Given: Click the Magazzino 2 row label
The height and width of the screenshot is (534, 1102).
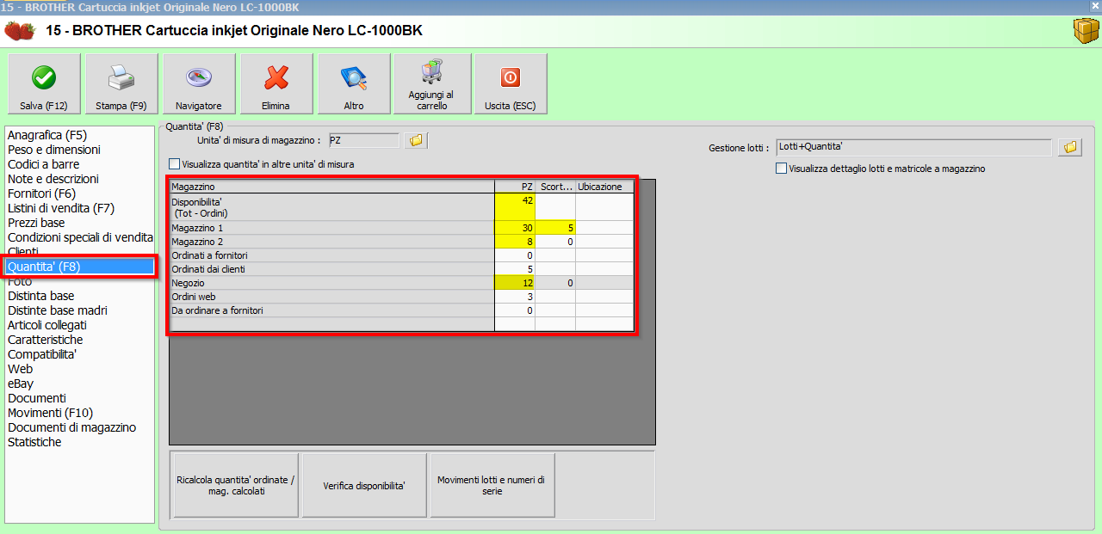Looking at the screenshot, I should point(332,242).
